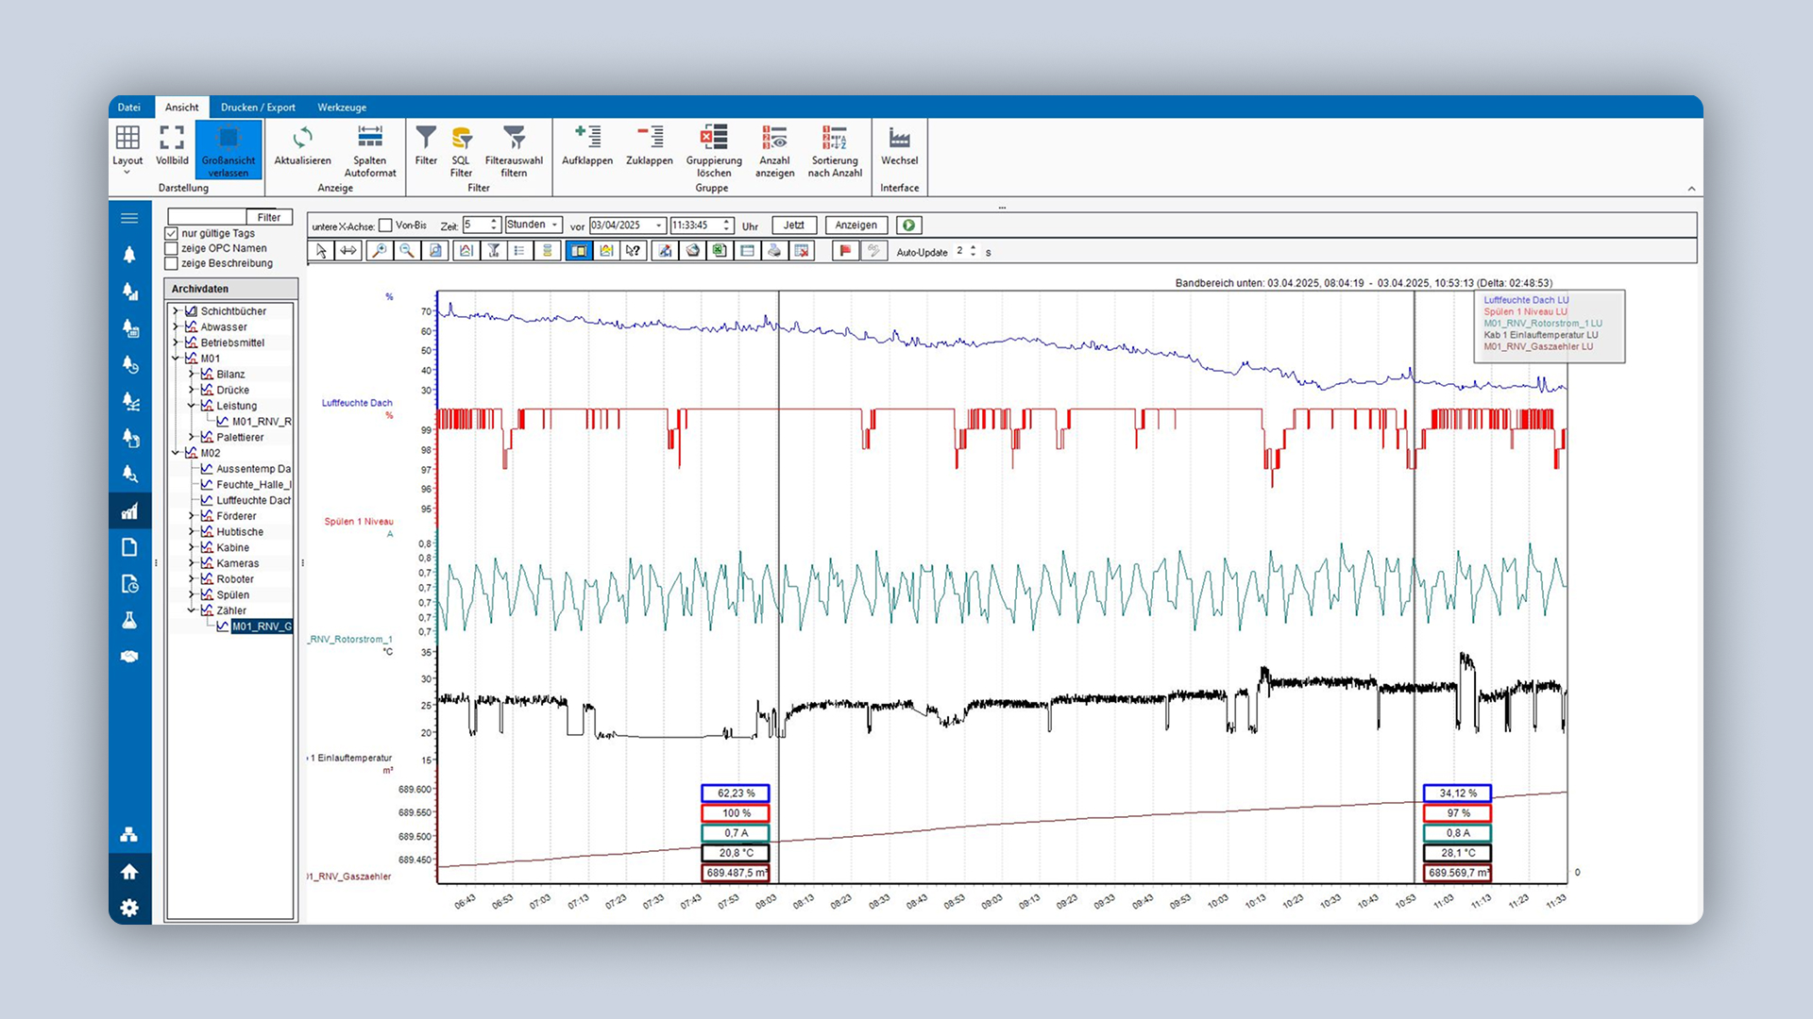Image resolution: width=1813 pixels, height=1019 pixels.
Task: Switch to Drucken / Export tab
Action: pyautogui.click(x=258, y=107)
